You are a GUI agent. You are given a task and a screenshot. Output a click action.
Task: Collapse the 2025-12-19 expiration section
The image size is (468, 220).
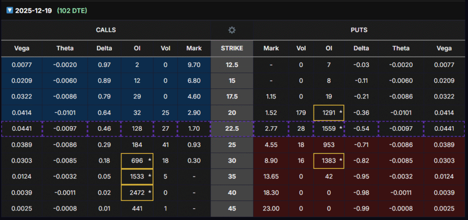(10, 10)
